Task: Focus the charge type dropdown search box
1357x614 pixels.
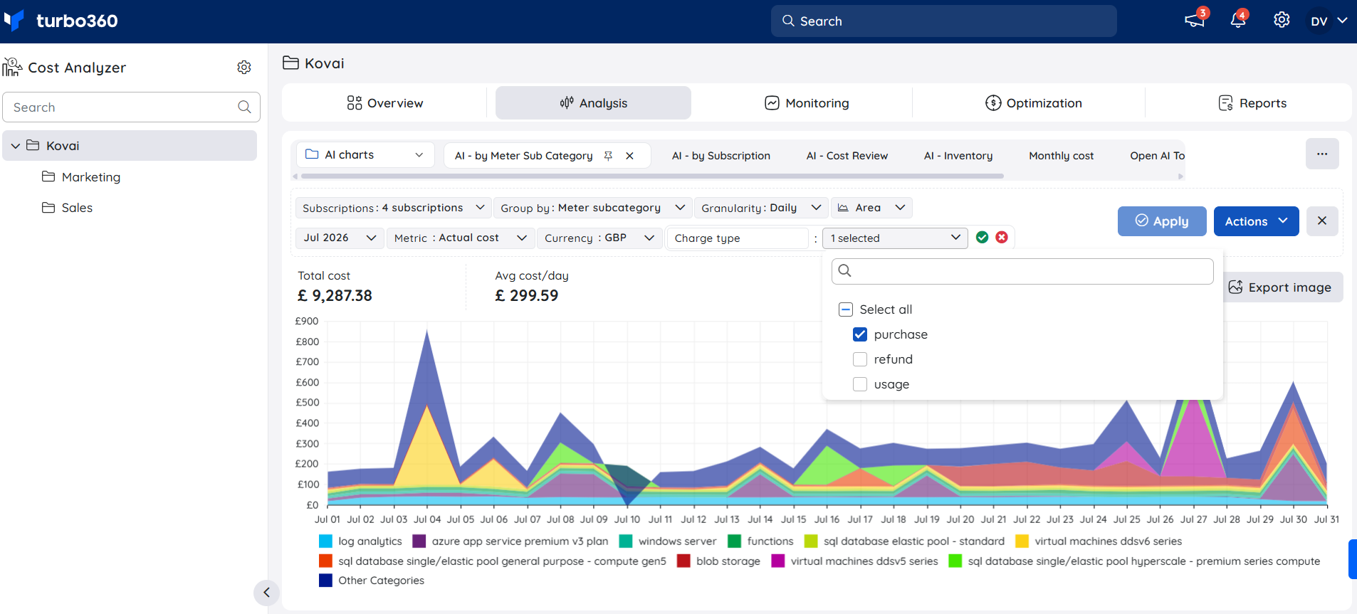Action: pyautogui.click(x=1022, y=271)
